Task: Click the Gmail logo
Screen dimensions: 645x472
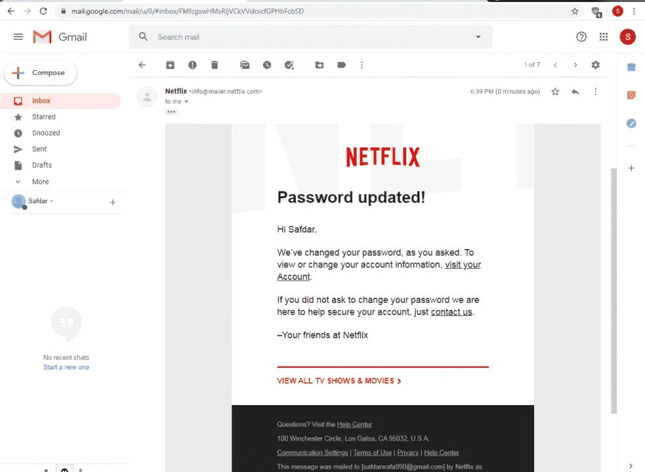Action: [60, 37]
